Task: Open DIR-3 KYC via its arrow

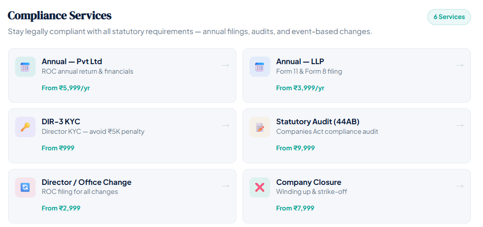Action: 225,125
